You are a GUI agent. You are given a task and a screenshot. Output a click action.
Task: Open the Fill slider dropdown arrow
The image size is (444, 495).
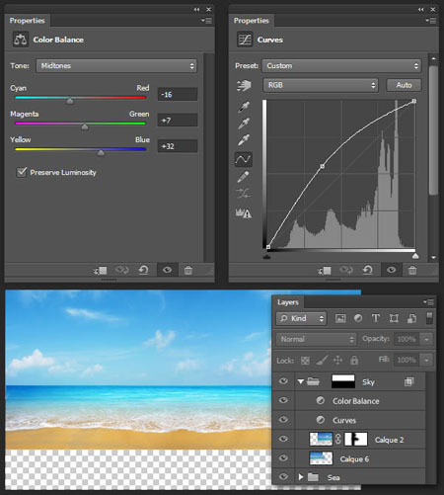coord(426,360)
